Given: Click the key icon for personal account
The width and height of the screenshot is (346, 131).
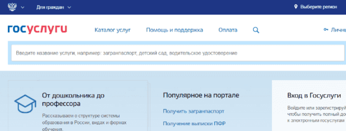Looking at the screenshot, I should point(326,30).
